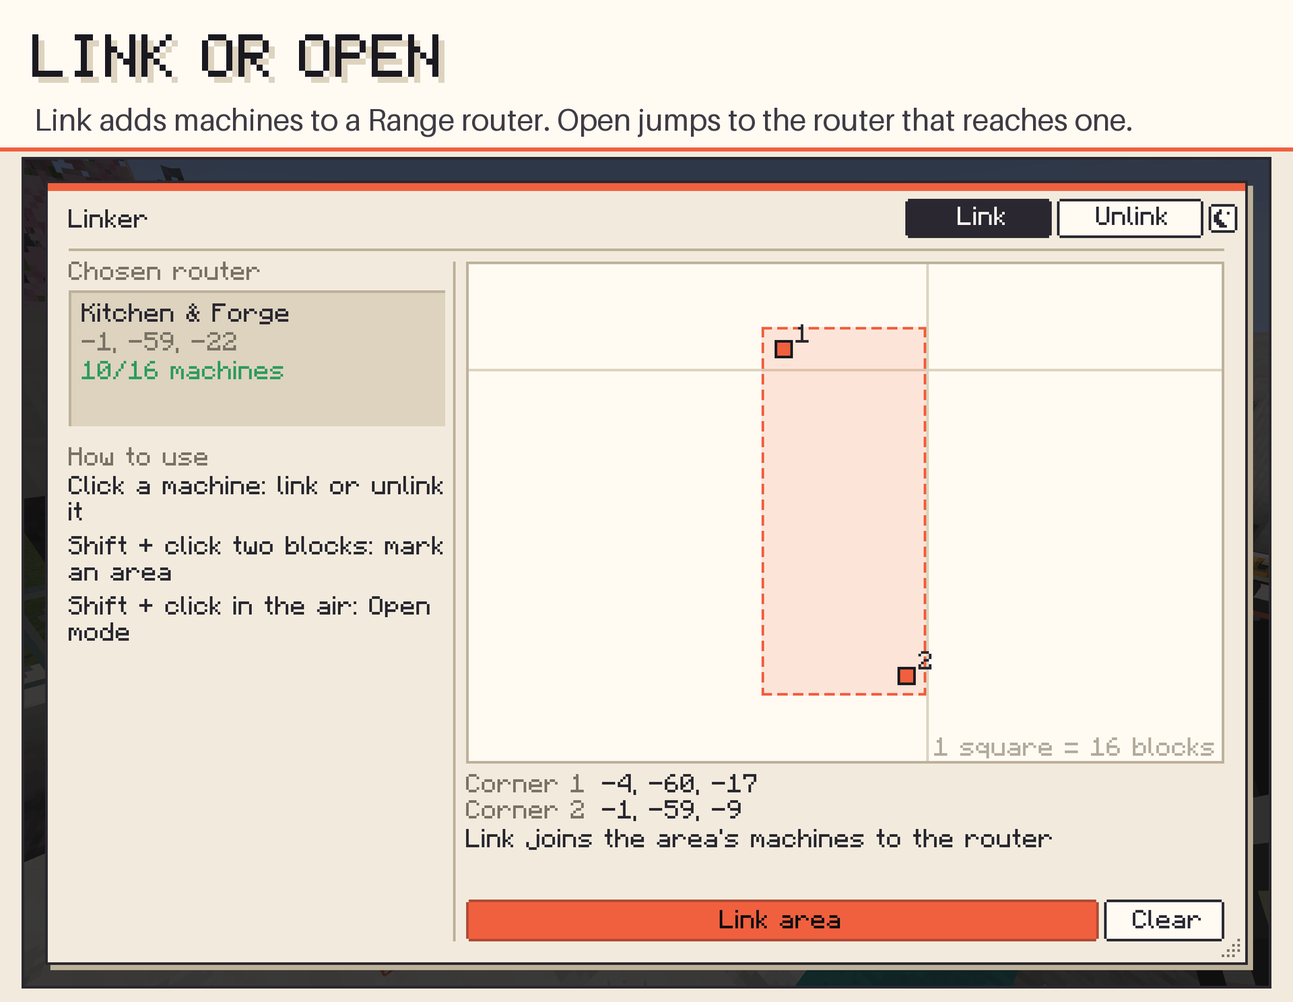1293x1002 pixels.
Task: Click the Link area button
Action: [x=782, y=920]
